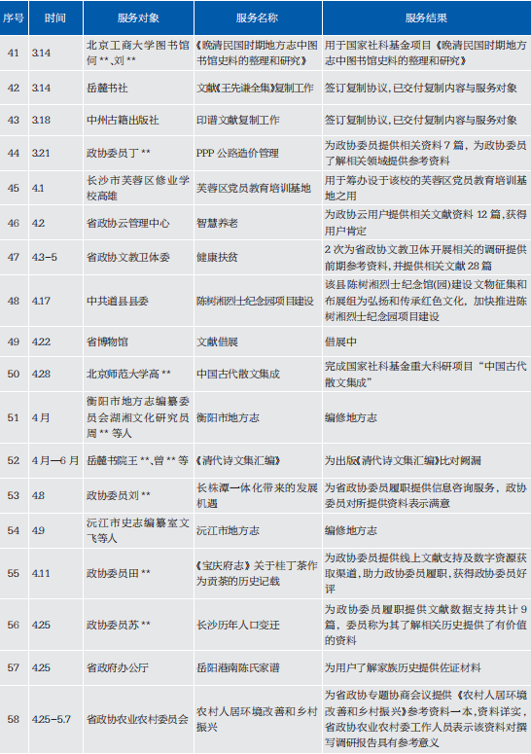Screen dimensions: 531x754
Task: Select the 智慧养老 service name cell
Action: coord(258,223)
